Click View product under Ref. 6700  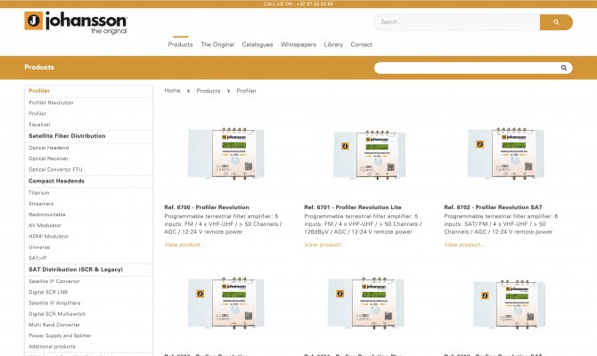point(184,245)
